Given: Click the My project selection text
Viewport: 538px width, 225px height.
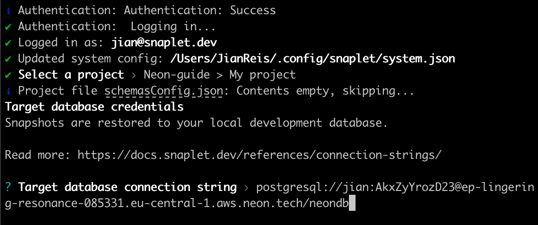Looking at the screenshot, I should point(262,75).
